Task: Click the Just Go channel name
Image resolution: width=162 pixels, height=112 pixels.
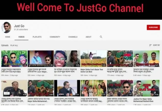Action: [x=19, y=26]
